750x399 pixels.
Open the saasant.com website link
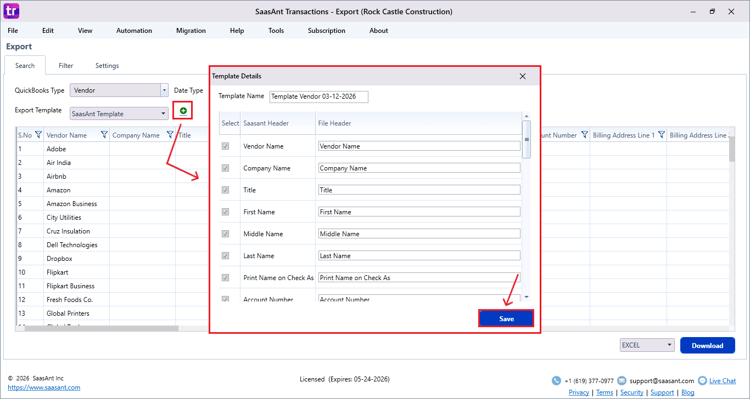pyautogui.click(x=44, y=387)
